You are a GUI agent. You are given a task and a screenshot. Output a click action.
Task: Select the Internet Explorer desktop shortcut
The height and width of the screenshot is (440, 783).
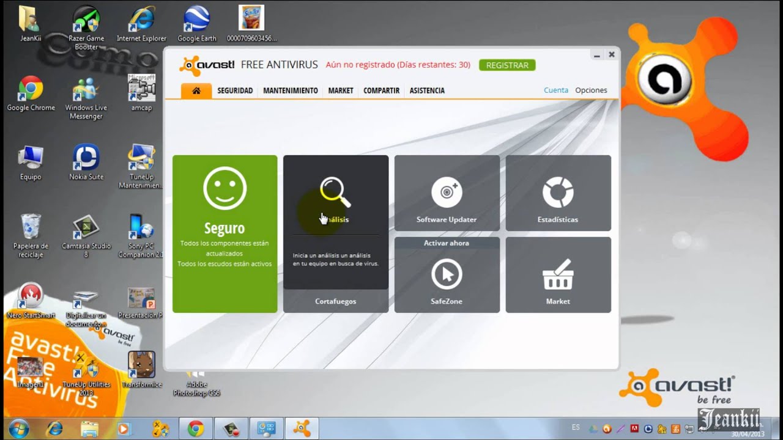click(141, 24)
